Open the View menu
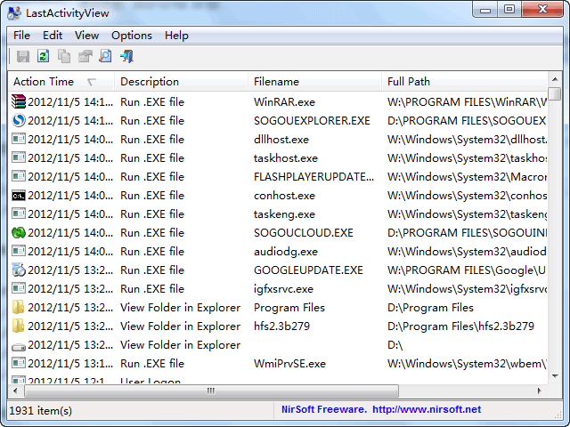 tap(87, 36)
